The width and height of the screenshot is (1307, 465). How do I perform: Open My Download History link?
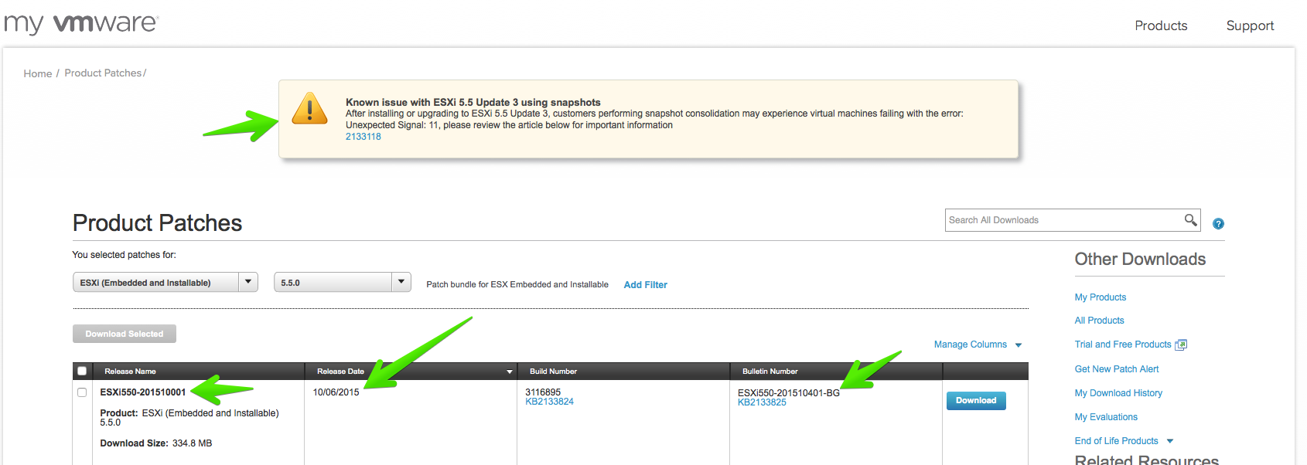point(1118,393)
